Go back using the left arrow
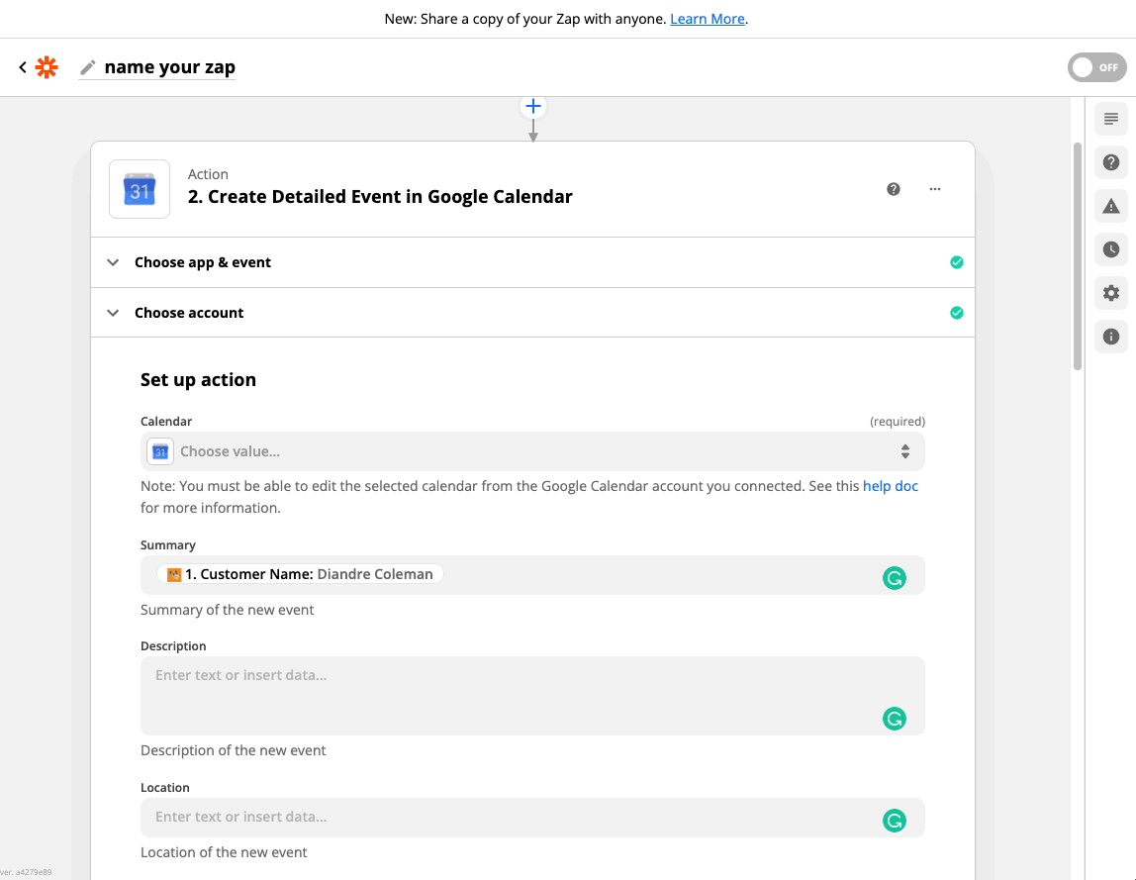This screenshot has height=880, width=1136. click(23, 67)
